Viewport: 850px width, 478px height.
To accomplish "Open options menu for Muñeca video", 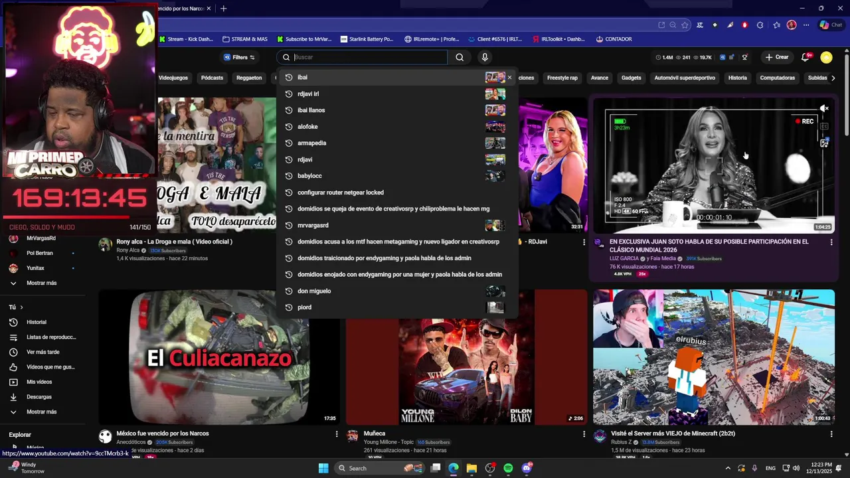I will tap(584, 434).
